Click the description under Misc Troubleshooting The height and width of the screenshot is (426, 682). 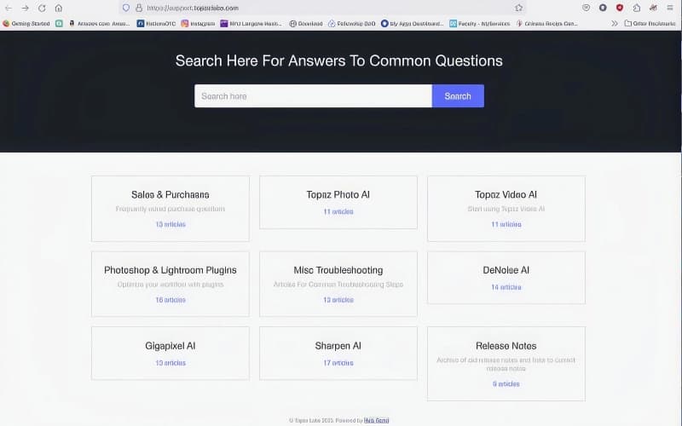tap(338, 285)
